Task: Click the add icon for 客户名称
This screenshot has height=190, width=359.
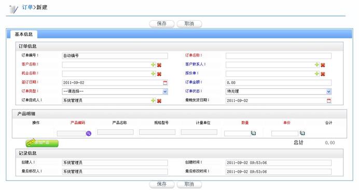Action: click(x=153, y=65)
